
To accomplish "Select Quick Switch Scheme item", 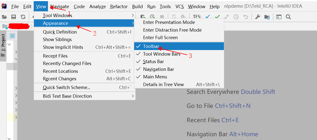I will [x=84, y=88].
